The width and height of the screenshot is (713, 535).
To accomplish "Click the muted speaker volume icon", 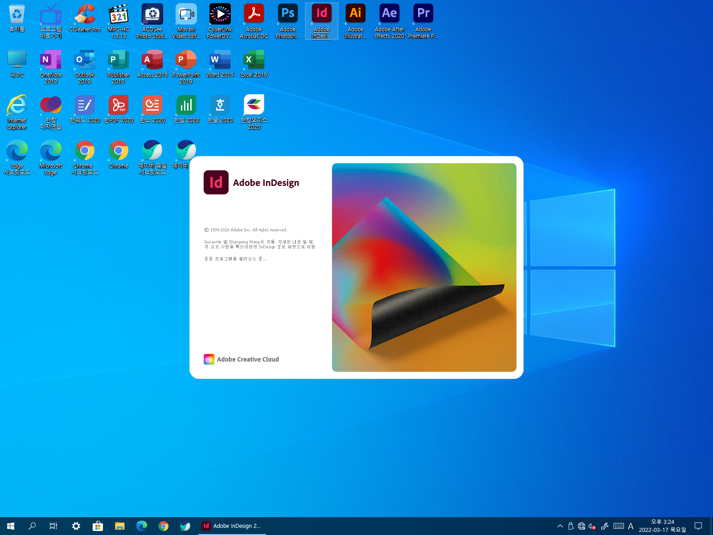I will point(592,526).
